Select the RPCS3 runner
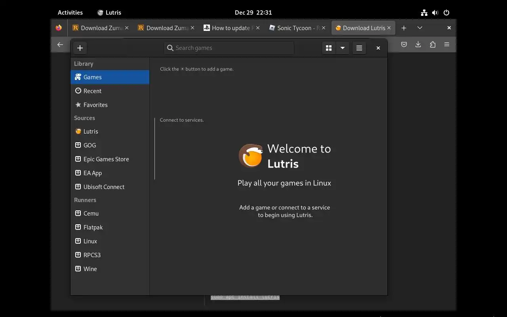The height and width of the screenshot is (317, 507). click(110, 255)
